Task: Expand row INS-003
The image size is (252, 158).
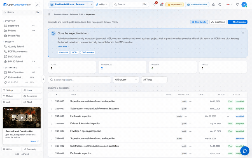Action: pyautogui.click(x=52, y=139)
